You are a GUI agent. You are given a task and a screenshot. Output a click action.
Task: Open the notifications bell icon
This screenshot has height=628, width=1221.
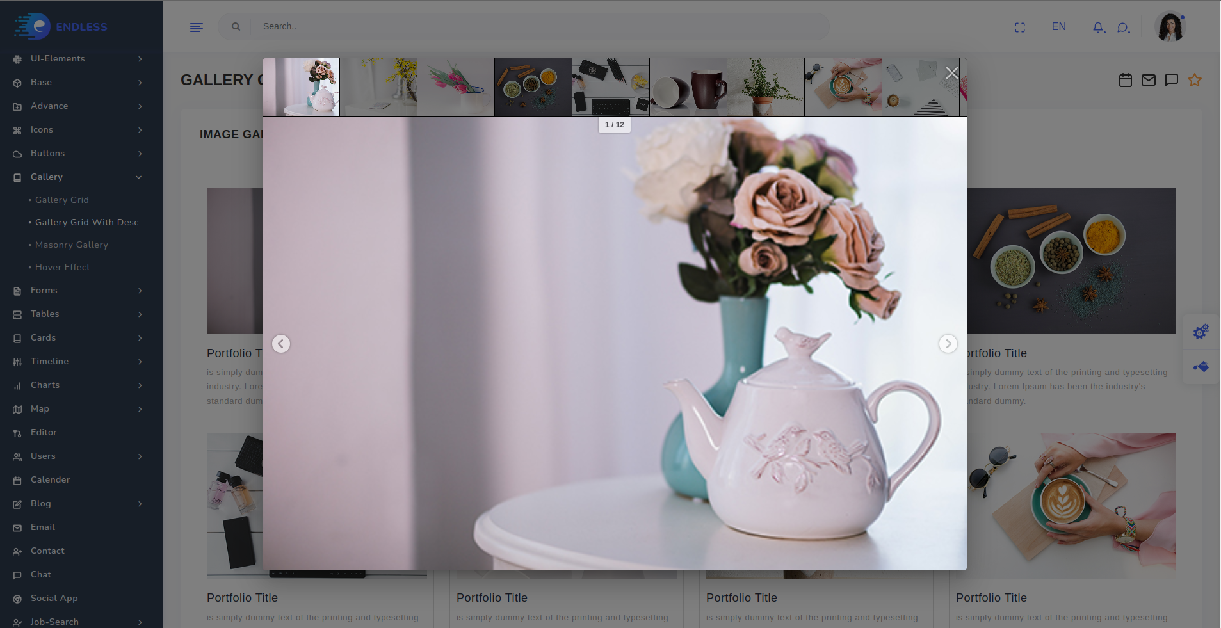[1098, 28]
